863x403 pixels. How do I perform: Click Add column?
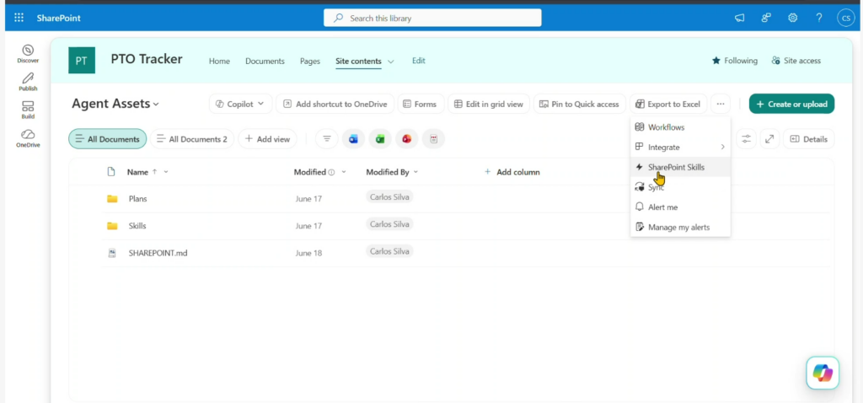point(512,172)
